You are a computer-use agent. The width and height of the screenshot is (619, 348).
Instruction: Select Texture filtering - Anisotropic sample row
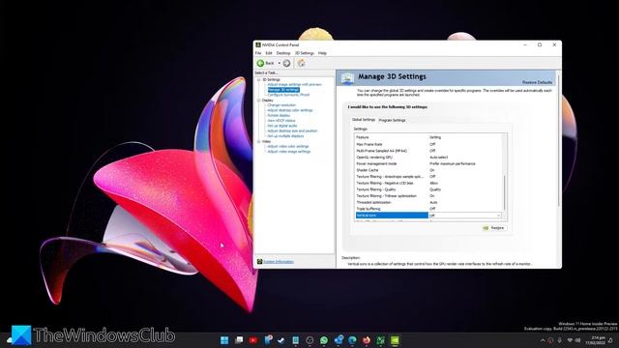[429, 177]
